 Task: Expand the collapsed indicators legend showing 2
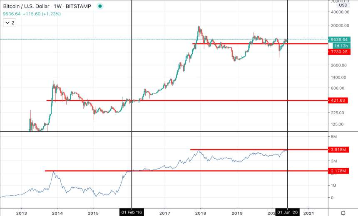click(x=10, y=23)
